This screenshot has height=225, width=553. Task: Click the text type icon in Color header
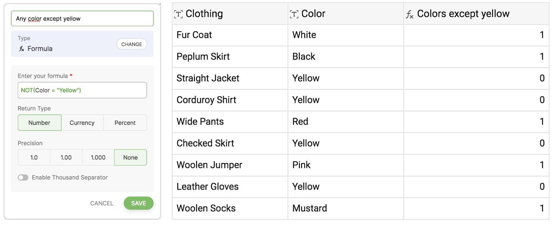[294, 14]
